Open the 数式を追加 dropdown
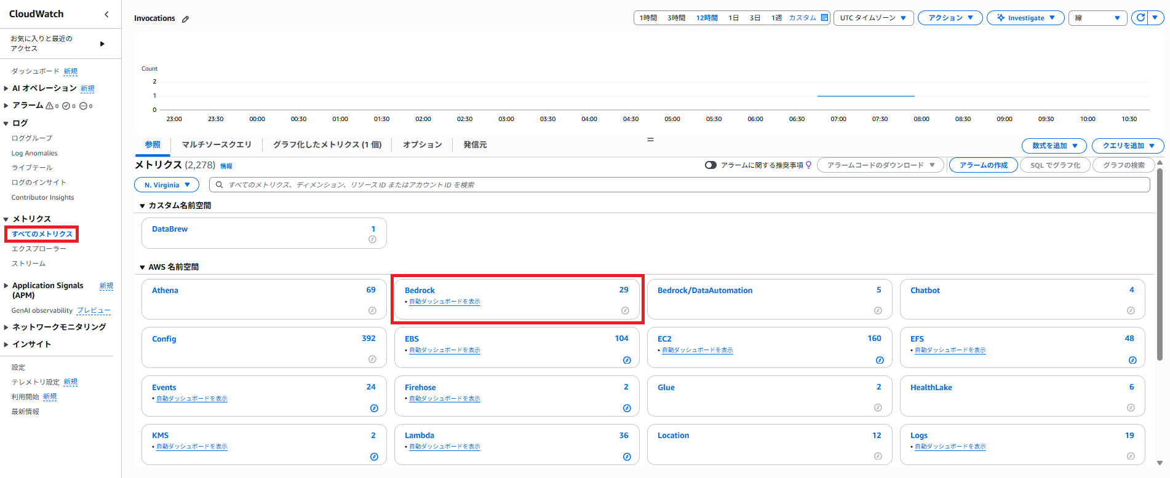This screenshot has height=478, width=1170. point(1054,146)
